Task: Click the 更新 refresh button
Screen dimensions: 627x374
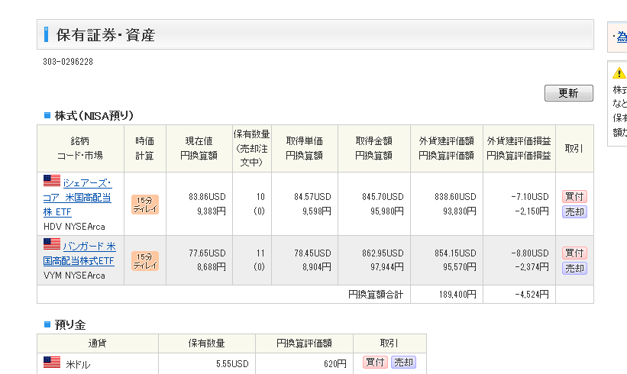Action: pyautogui.click(x=569, y=93)
